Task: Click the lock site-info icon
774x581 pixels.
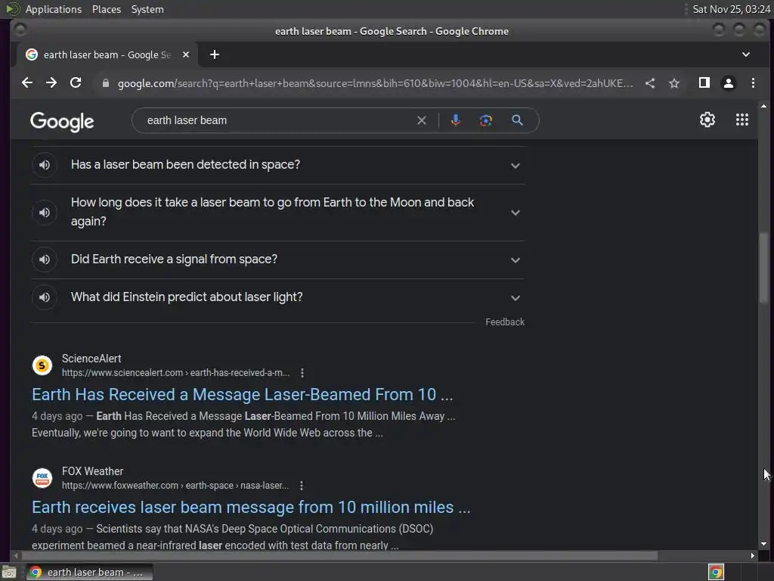Action: 106,83
